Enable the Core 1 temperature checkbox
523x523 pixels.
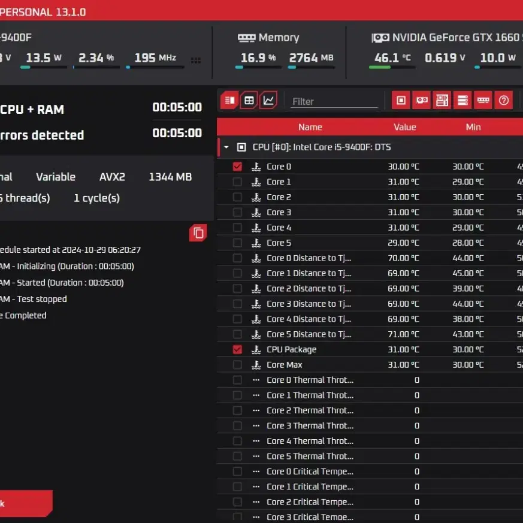coord(237,182)
